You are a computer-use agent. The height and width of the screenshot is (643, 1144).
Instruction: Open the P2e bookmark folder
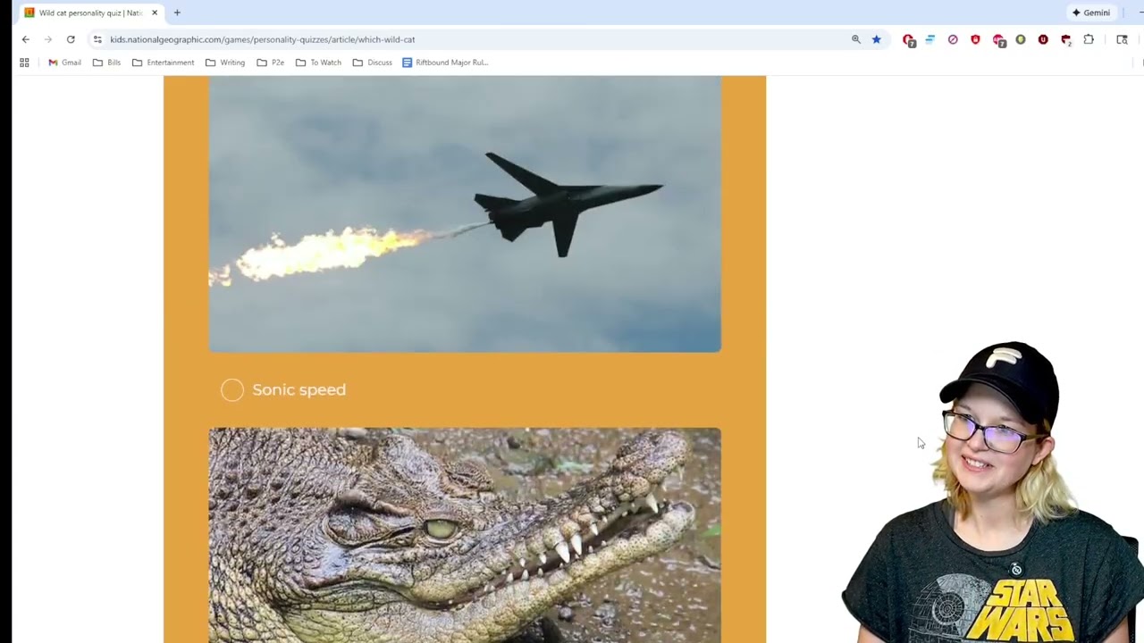pos(271,63)
